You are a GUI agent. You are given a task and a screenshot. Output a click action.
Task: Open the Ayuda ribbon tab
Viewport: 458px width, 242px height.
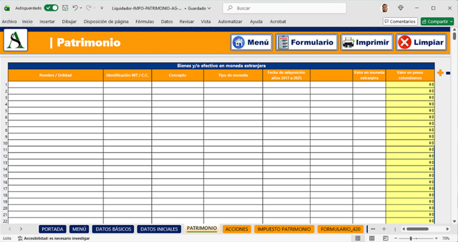point(256,22)
